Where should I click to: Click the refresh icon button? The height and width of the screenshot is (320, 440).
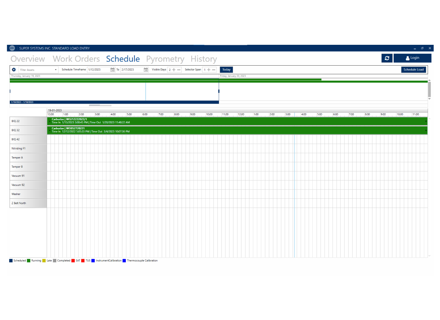tap(387, 58)
